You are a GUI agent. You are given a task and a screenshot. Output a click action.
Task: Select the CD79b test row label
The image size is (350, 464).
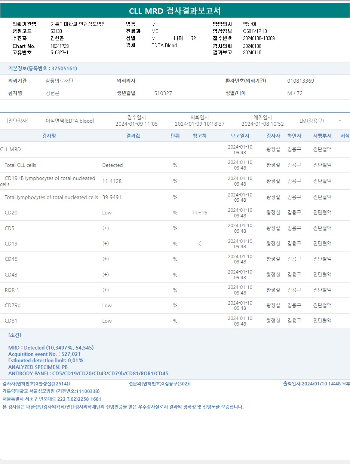[x=13, y=305]
